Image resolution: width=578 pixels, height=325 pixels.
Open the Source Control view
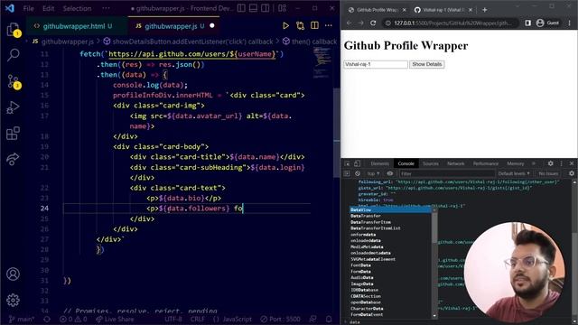tap(13, 81)
